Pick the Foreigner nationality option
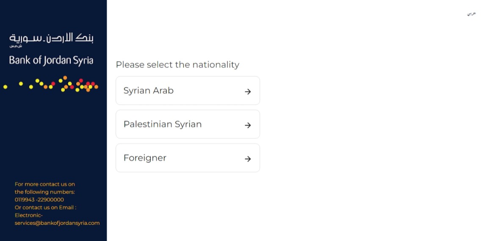The image size is (504, 241). (188, 157)
